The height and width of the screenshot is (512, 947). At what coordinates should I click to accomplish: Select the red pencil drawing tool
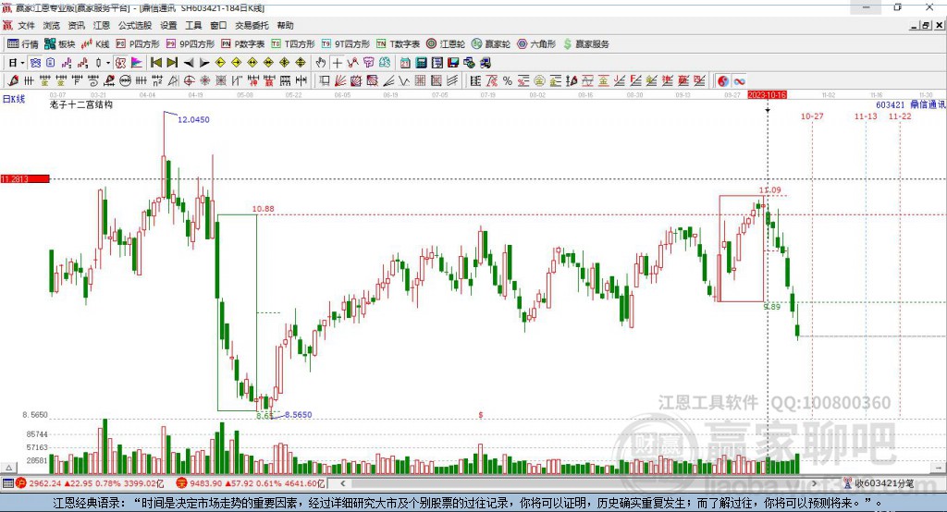coord(13,81)
